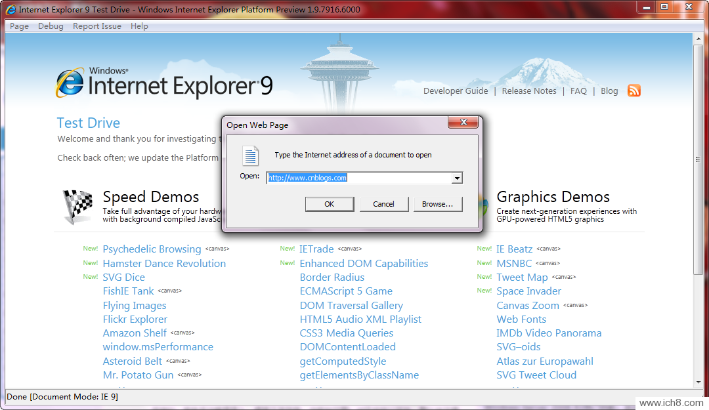Open Hamster Dance Revolution demo
Screen dimensions: 709x410
coord(164,263)
